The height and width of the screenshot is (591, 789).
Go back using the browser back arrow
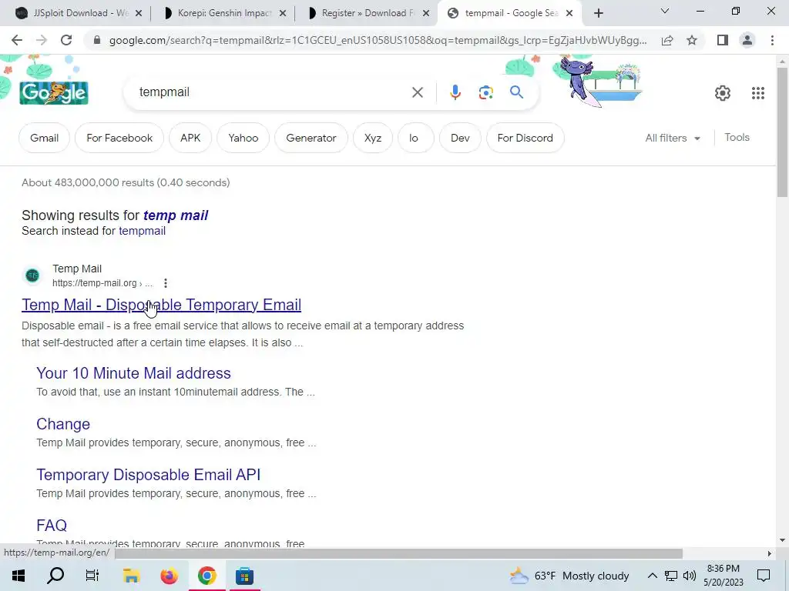coord(17,40)
